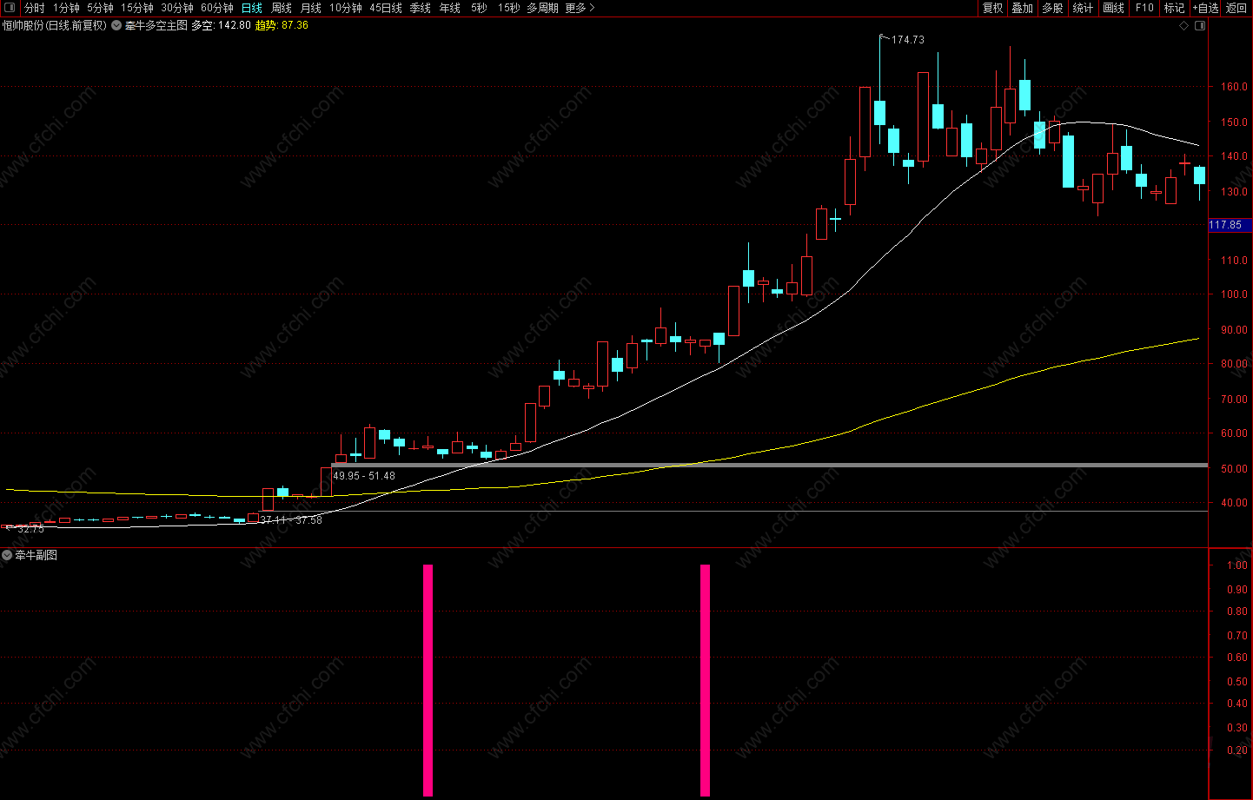Image resolution: width=1253 pixels, height=800 pixels.
Task: Click the 100.0 price axis label
Action: coord(1234,294)
